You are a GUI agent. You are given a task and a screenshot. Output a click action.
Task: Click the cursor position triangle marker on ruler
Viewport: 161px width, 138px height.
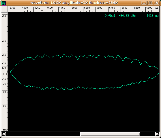[42, 11]
